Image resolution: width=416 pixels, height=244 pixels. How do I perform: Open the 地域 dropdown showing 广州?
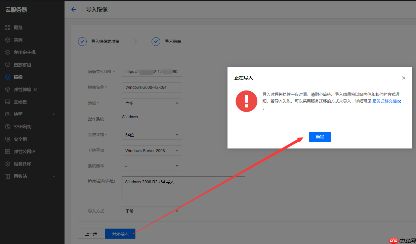(152, 103)
